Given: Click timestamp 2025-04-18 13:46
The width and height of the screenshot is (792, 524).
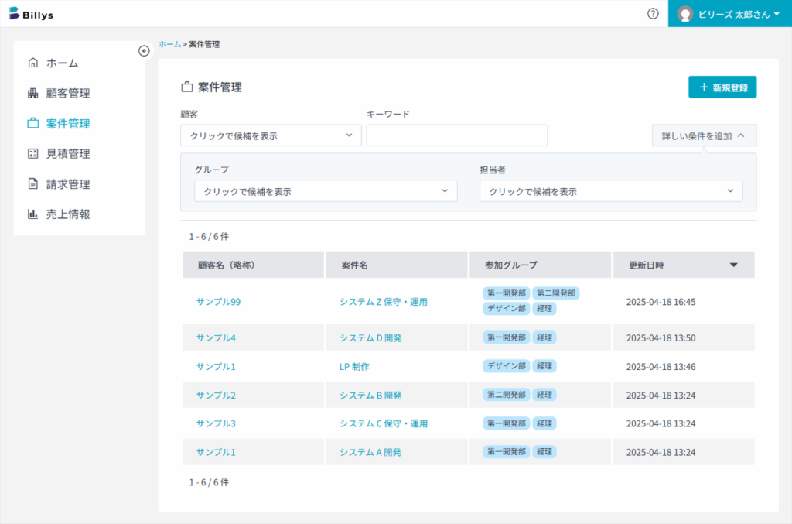Looking at the screenshot, I should [661, 366].
